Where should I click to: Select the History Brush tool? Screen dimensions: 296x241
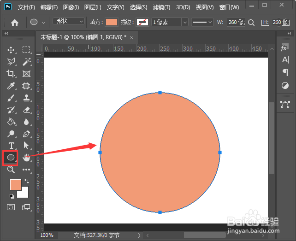click(x=11, y=110)
